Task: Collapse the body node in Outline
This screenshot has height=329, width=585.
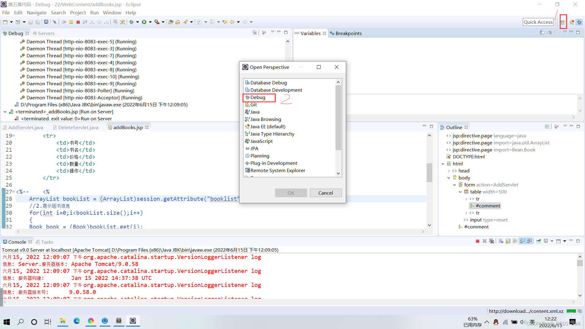Action: click(448, 178)
